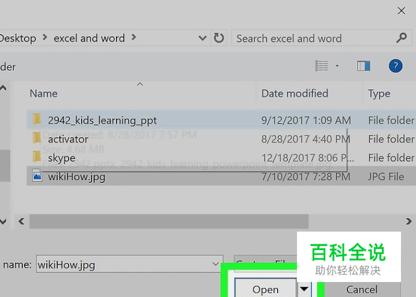Select the 2942_kids_learning_ppt folder icon

(x=37, y=119)
